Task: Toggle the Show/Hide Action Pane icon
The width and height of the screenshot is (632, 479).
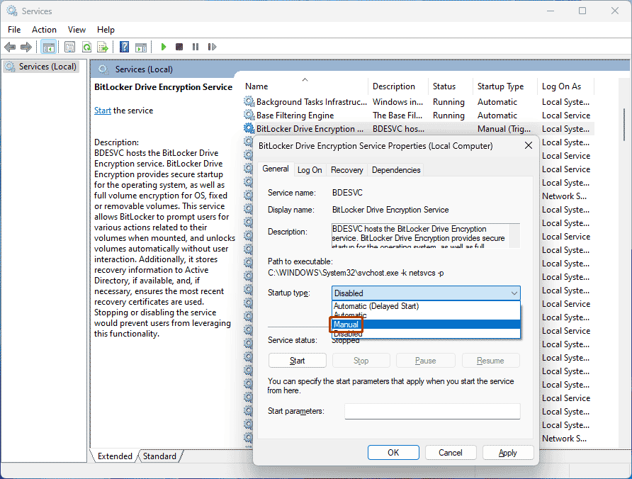Action: pos(141,47)
